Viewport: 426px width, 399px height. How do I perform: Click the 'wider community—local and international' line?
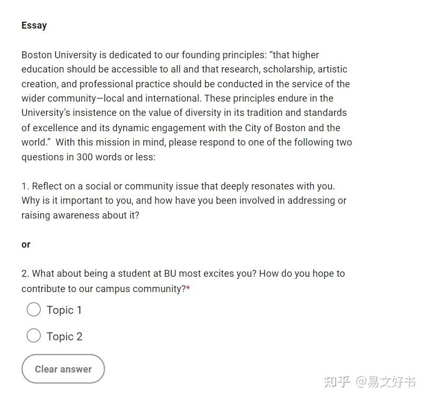pos(178,98)
